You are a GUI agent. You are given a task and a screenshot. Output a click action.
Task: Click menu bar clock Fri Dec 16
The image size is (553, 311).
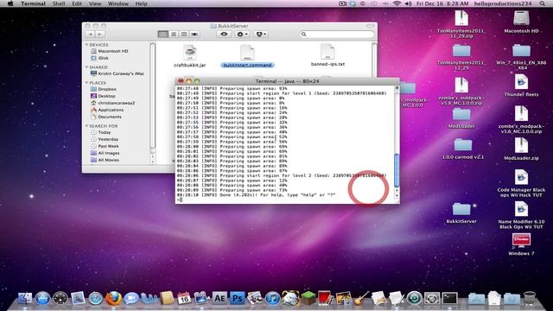pyautogui.click(x=442, y=3)
